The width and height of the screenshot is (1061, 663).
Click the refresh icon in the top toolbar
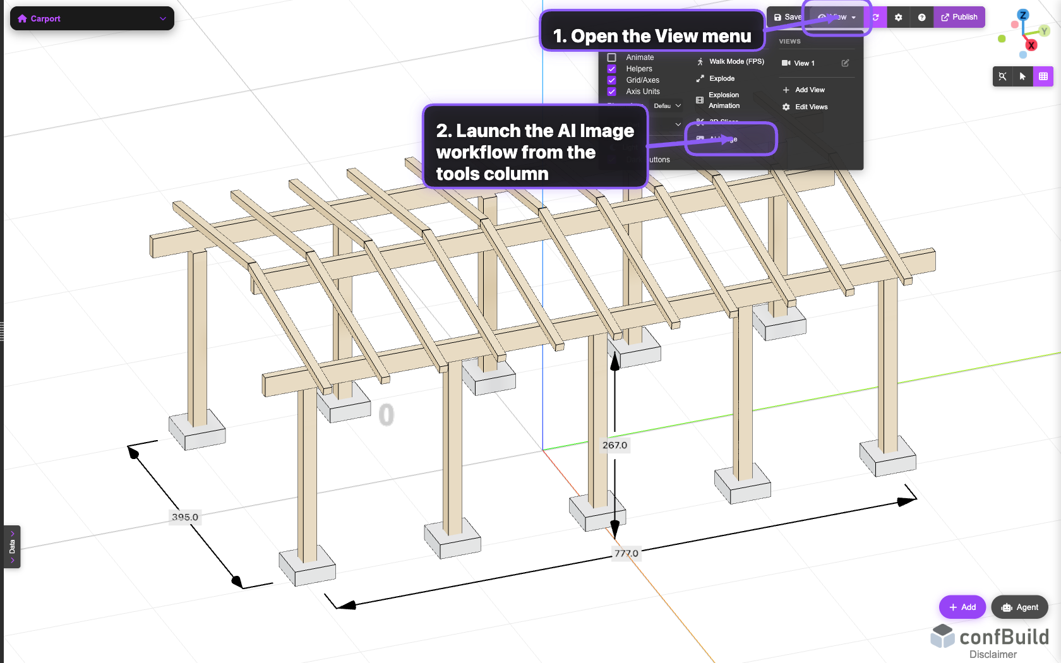[x=876, y=18]
